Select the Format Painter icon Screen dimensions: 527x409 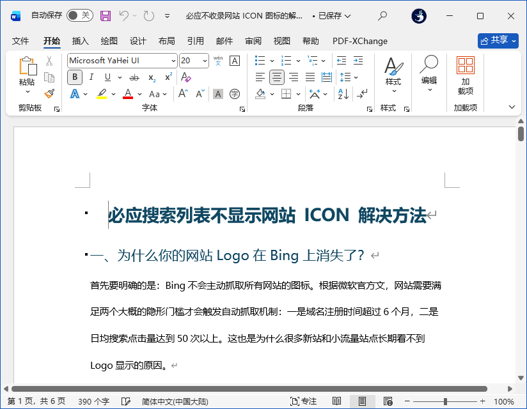click(x=50, y=94)
